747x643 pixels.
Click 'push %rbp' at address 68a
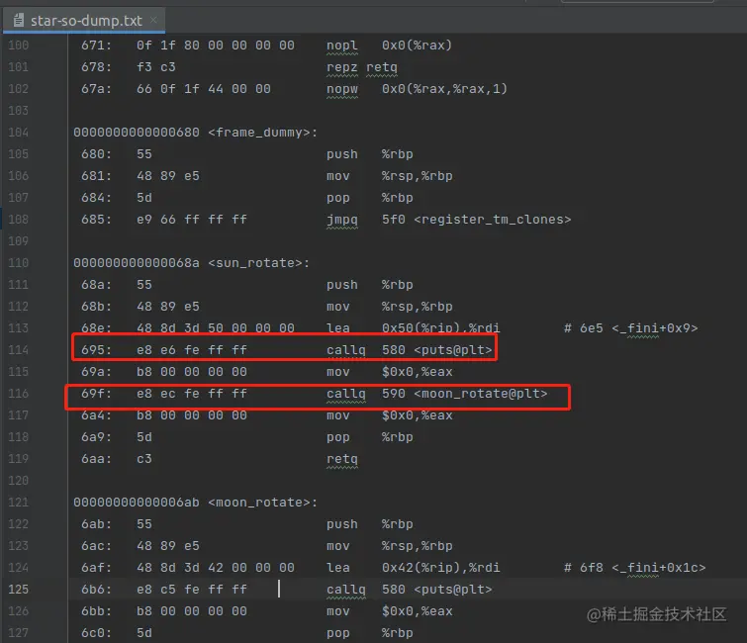click(x=370, y=285)
